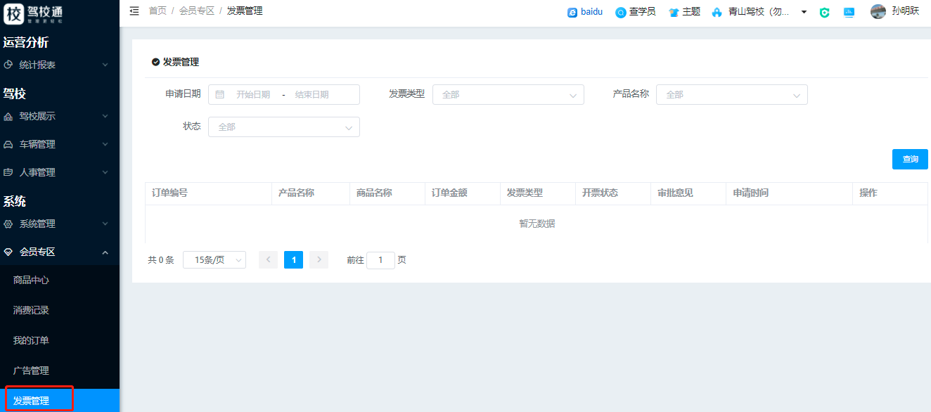The image size is (931, 412).
Task: Expand the 人事管理 menu
Action: point(60,172)
